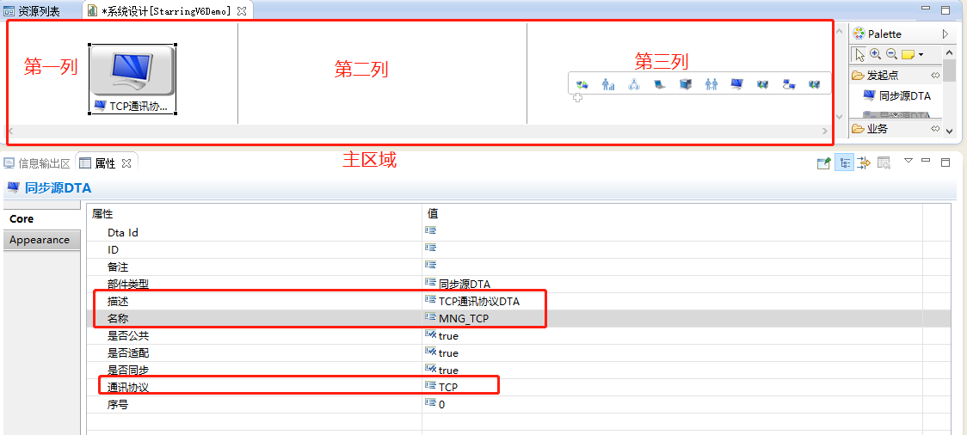Click the 同步源DTA value cell
This screenshot has width=967, height=435.
coord(672,284)
